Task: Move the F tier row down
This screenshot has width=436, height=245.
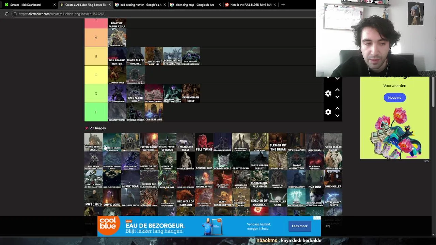Action: click(x=337, y=116)
